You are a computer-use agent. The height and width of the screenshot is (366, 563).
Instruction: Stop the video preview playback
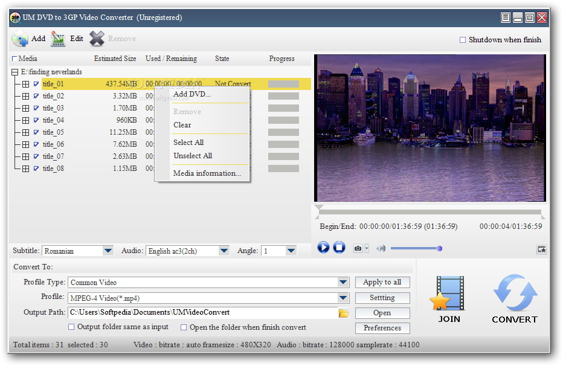click(x=339, y=248)
